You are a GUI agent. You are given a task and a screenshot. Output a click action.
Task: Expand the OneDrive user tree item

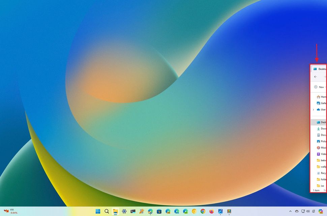(x=313, y=109)
